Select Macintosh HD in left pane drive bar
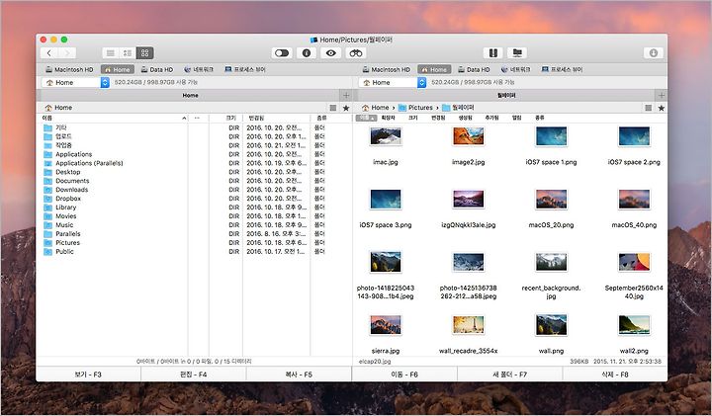The image size is (712, 416). pos(69,69)
